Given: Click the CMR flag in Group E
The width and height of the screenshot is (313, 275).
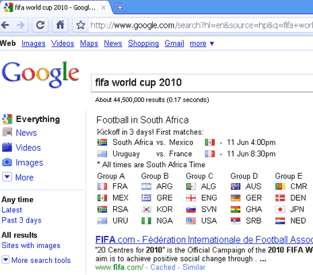Looking at the screenshot, I should [280, 187].
